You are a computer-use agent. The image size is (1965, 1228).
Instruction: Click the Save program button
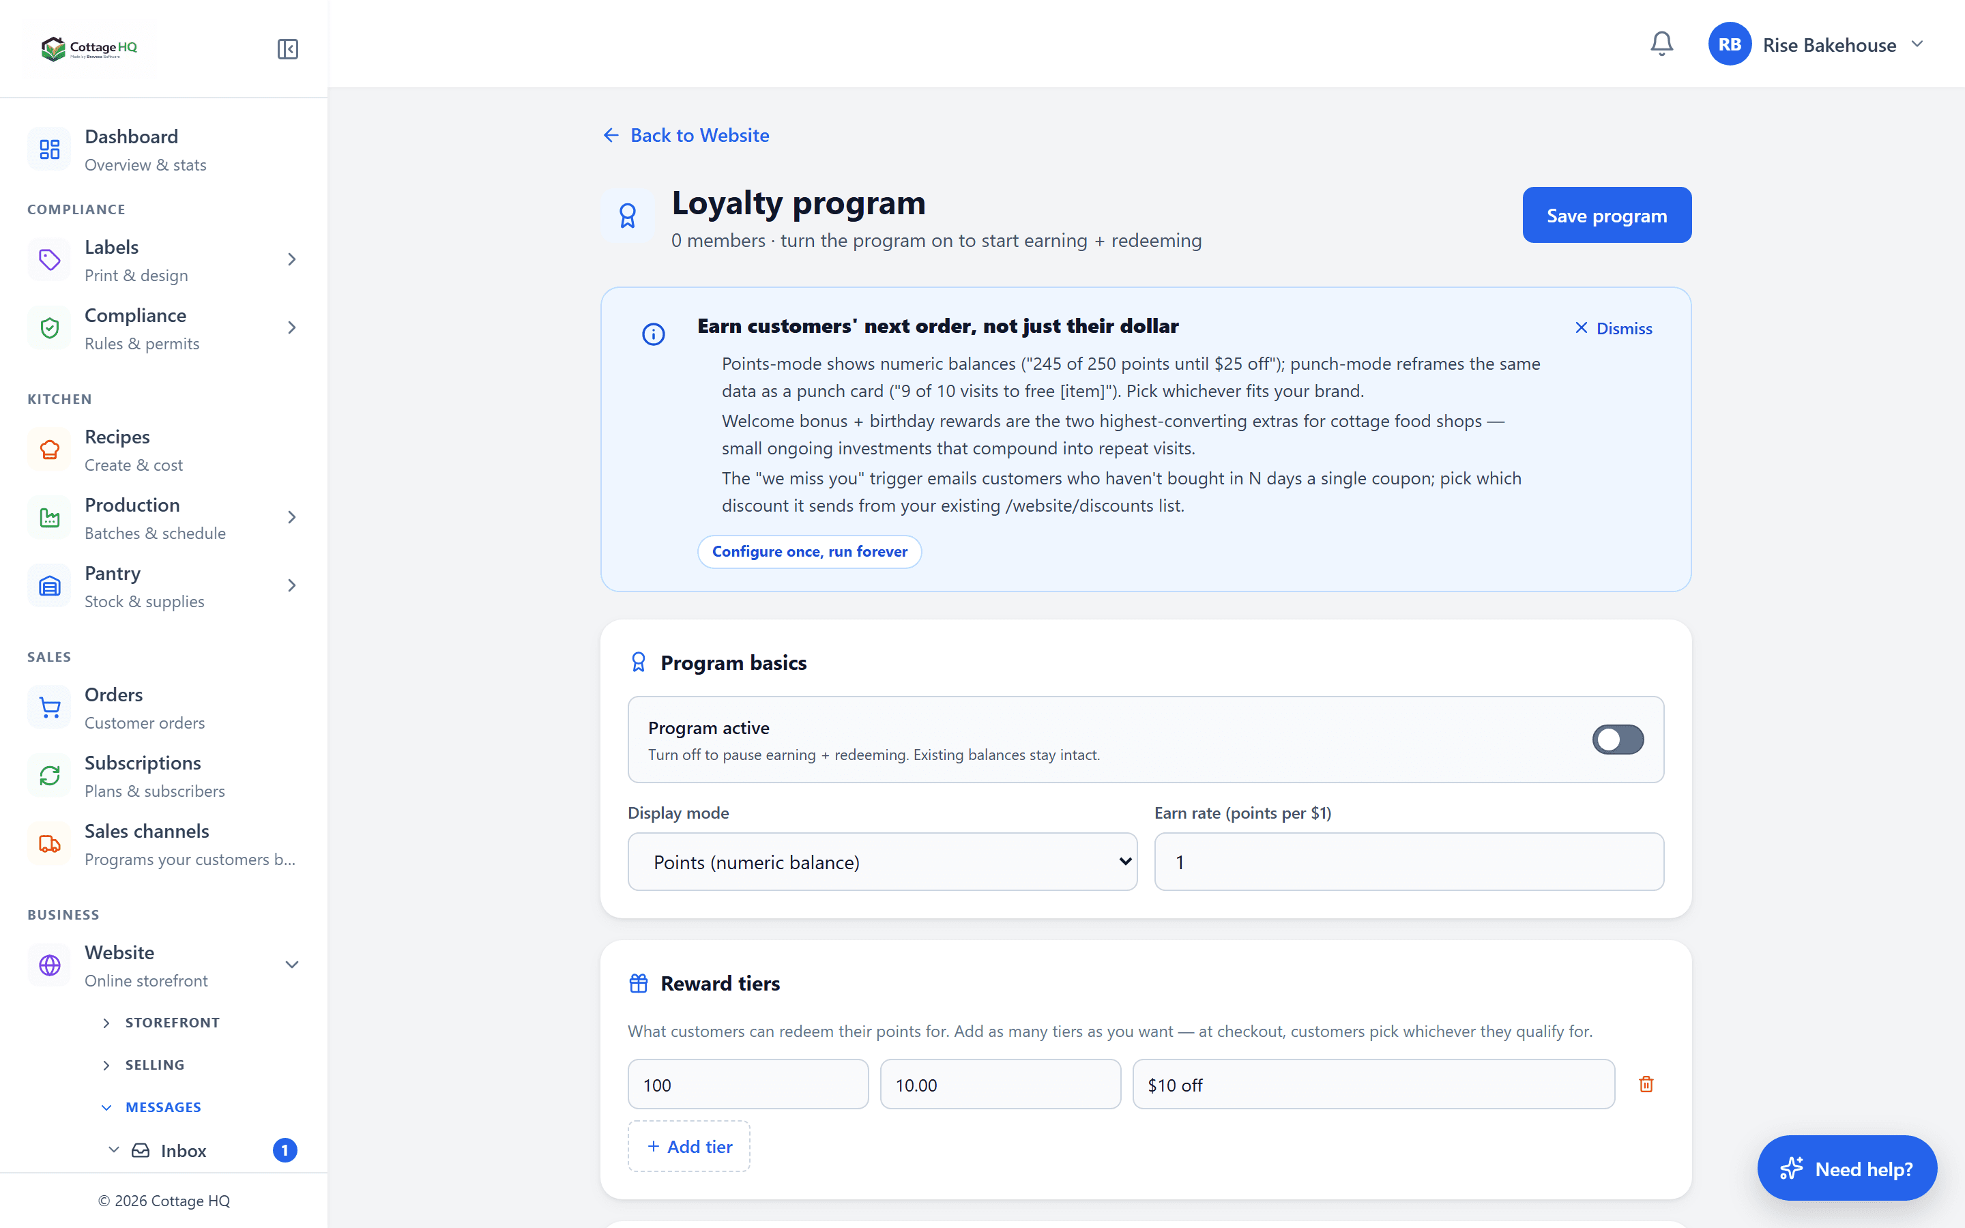1606,215
